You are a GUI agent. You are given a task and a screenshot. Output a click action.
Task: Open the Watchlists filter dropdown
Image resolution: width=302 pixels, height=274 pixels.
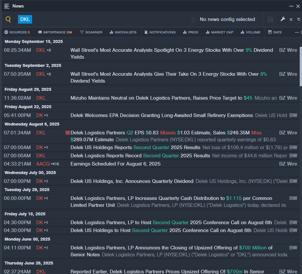(123, 32)
